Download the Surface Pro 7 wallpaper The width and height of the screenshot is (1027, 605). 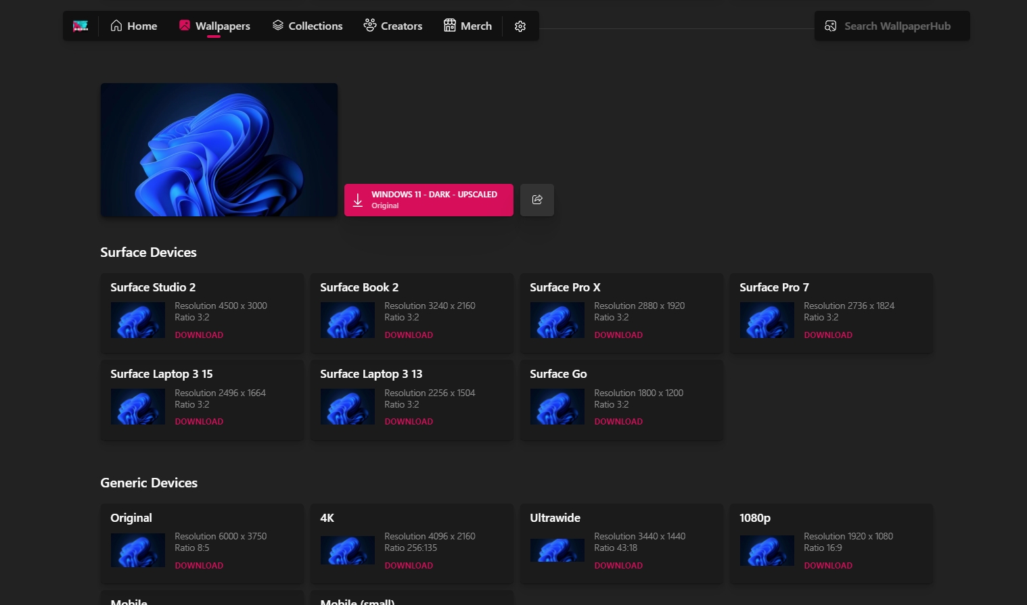(x=828, y=335)
